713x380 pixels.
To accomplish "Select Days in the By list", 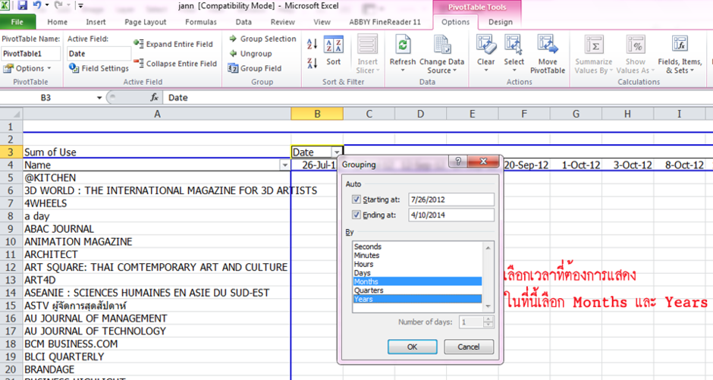I will pos(417,273).
